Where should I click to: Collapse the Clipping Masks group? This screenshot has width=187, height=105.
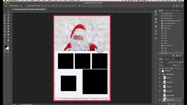click(162, 74)
